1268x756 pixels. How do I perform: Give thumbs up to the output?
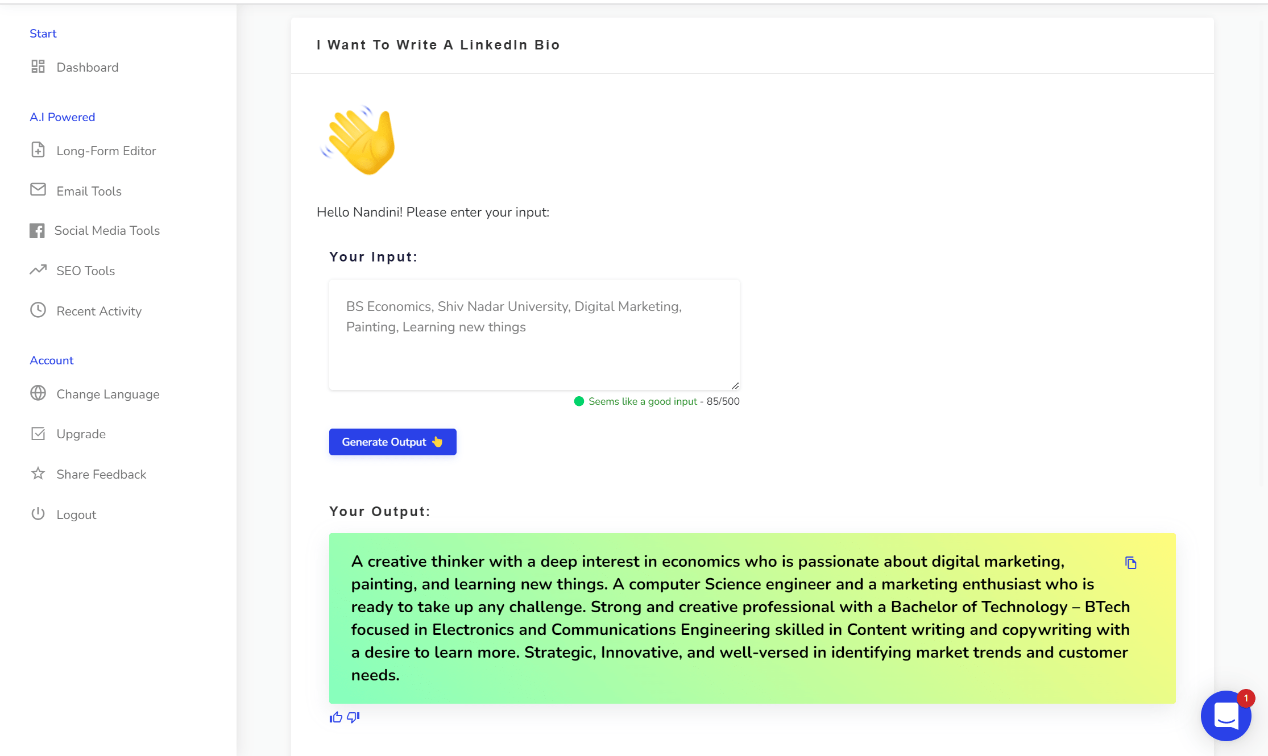pyautogui.click(x=336, y=717)
